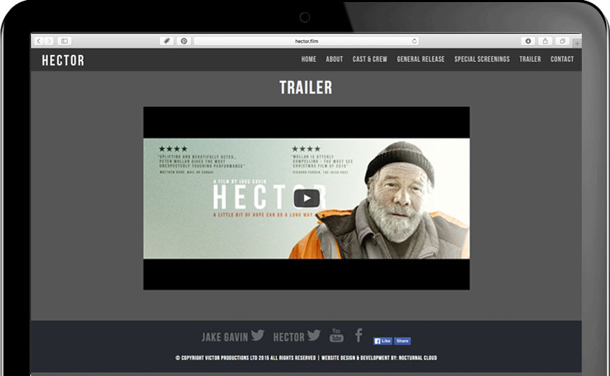Visit the YouTube channel icon
Screen dimensions: 610x376
[x=336, y=335]
